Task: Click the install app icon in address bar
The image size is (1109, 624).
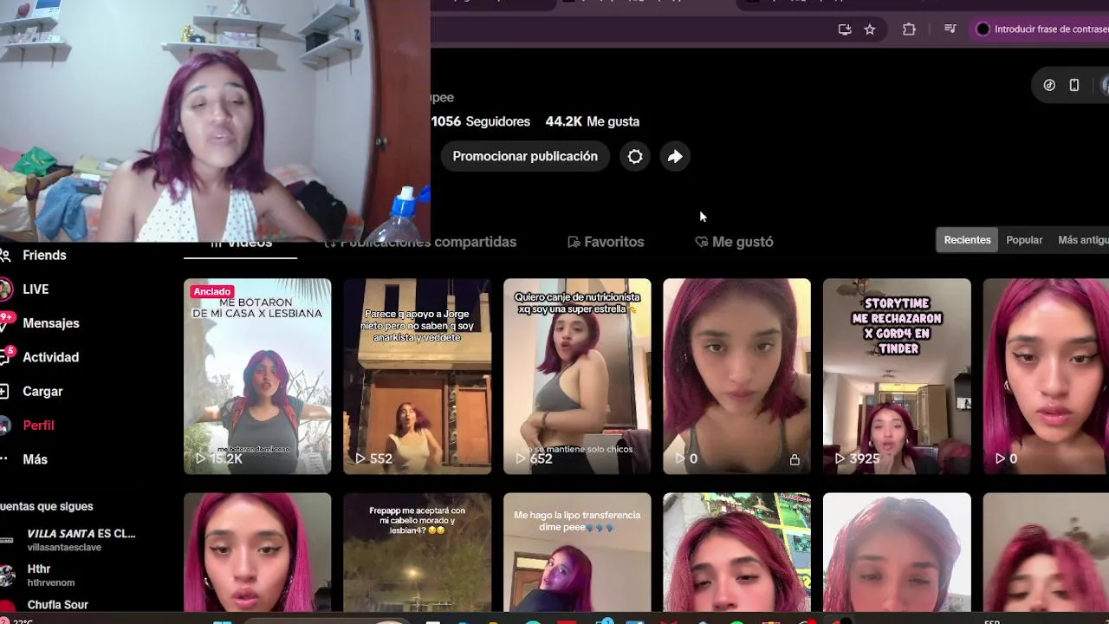Action: [x=845, y=29]
